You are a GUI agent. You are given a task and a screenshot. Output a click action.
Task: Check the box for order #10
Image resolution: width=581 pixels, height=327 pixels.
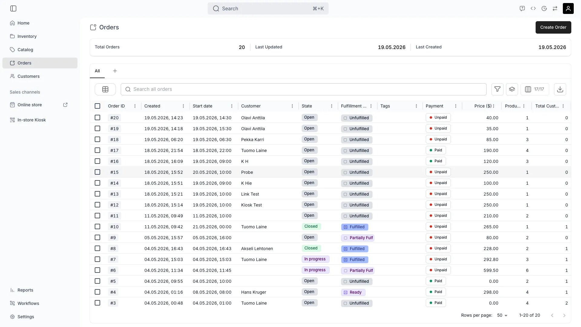[97, 226]
